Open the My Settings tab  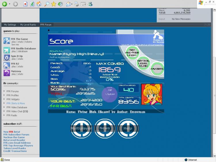[10, 25]
